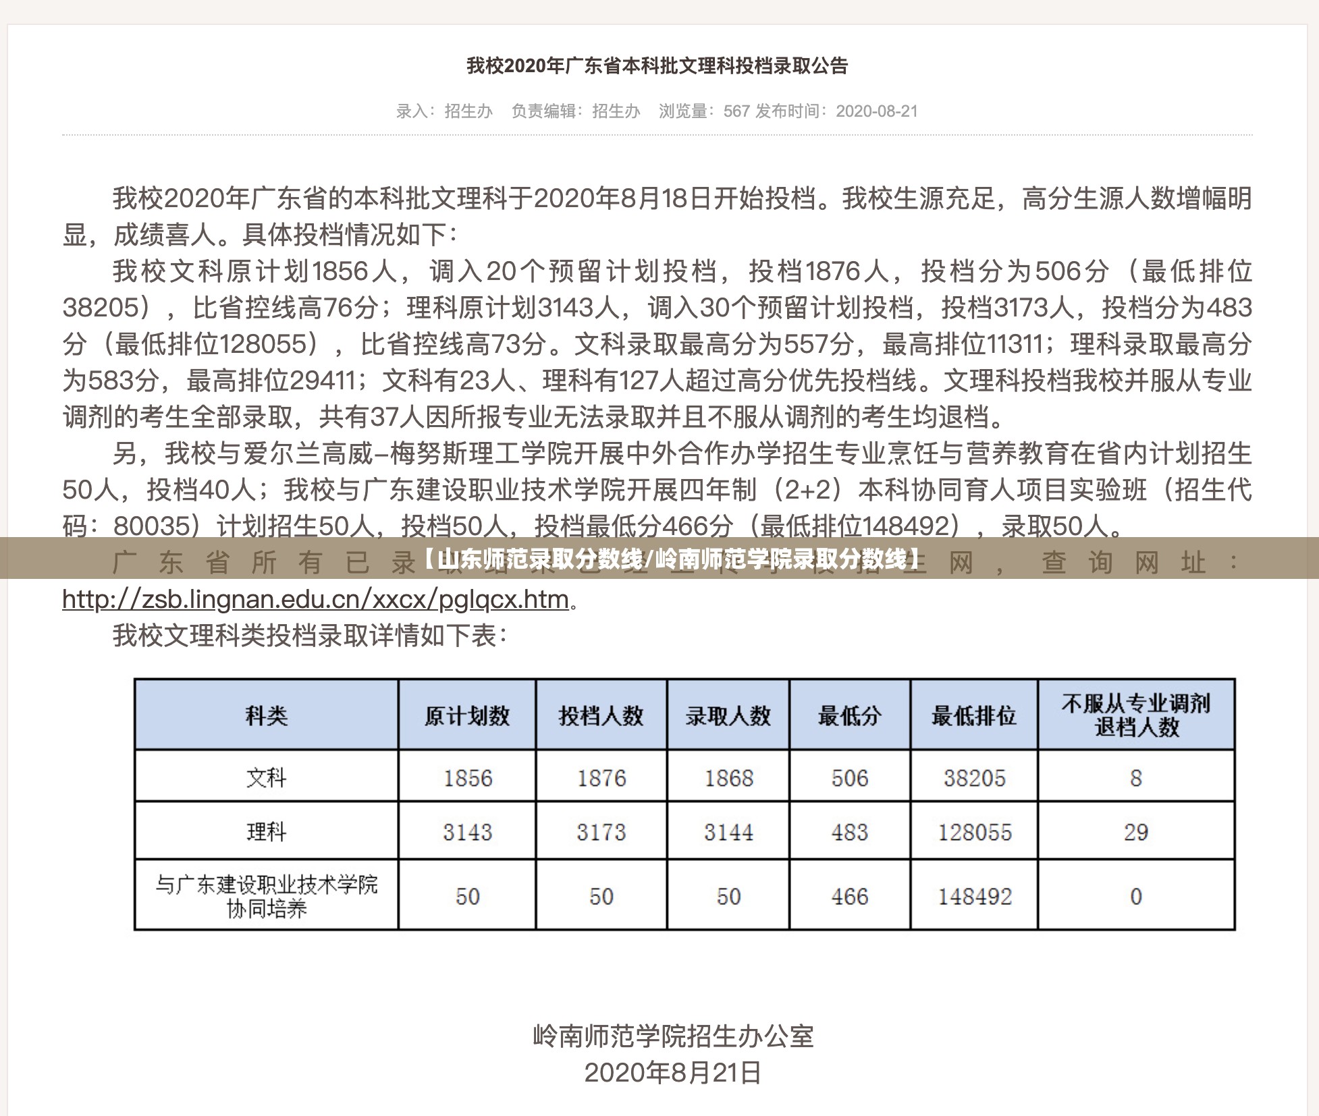Click the 浏览量 567 text

click(x=703, y=111)
